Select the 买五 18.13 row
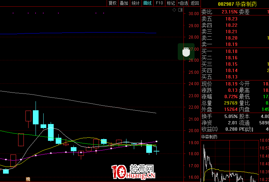269x182 pixels. pyautogui.click(x=235, y=77)
